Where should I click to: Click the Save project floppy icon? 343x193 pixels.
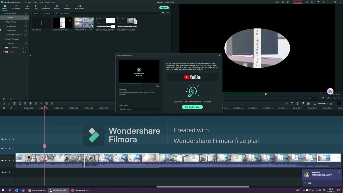coord(312,2)
